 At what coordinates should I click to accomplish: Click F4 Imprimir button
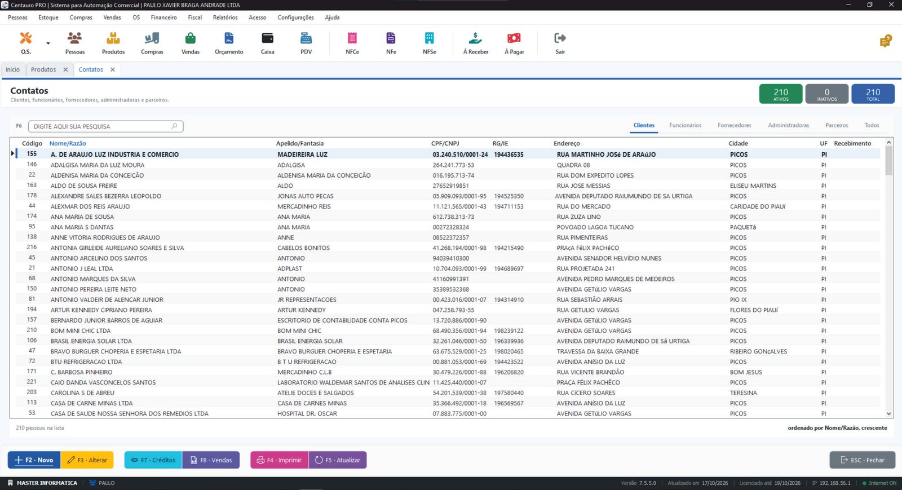(x=280, y=460)
